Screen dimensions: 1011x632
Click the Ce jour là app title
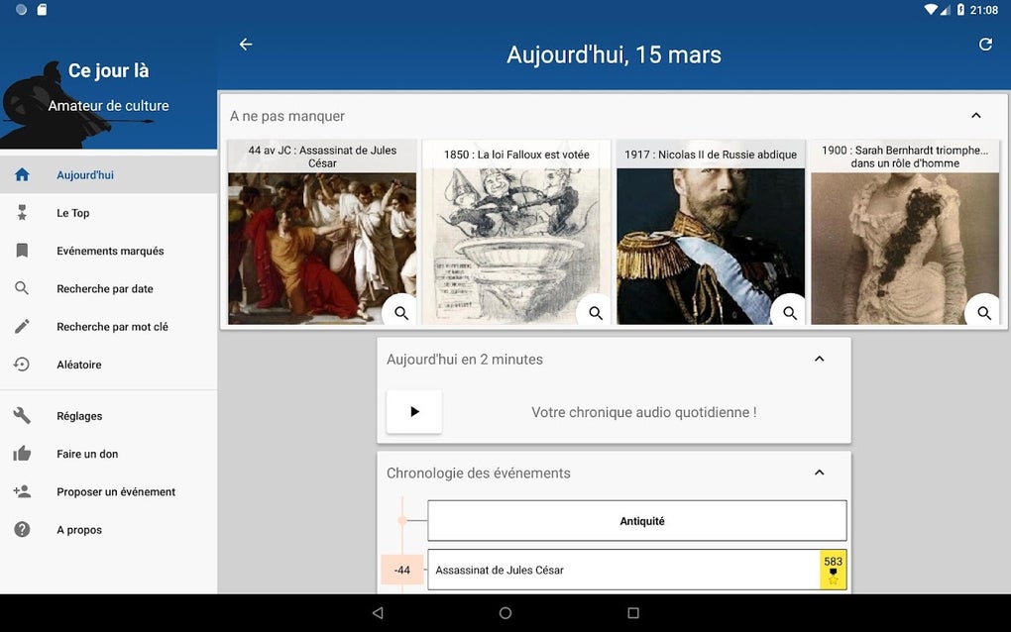point(108,70)
